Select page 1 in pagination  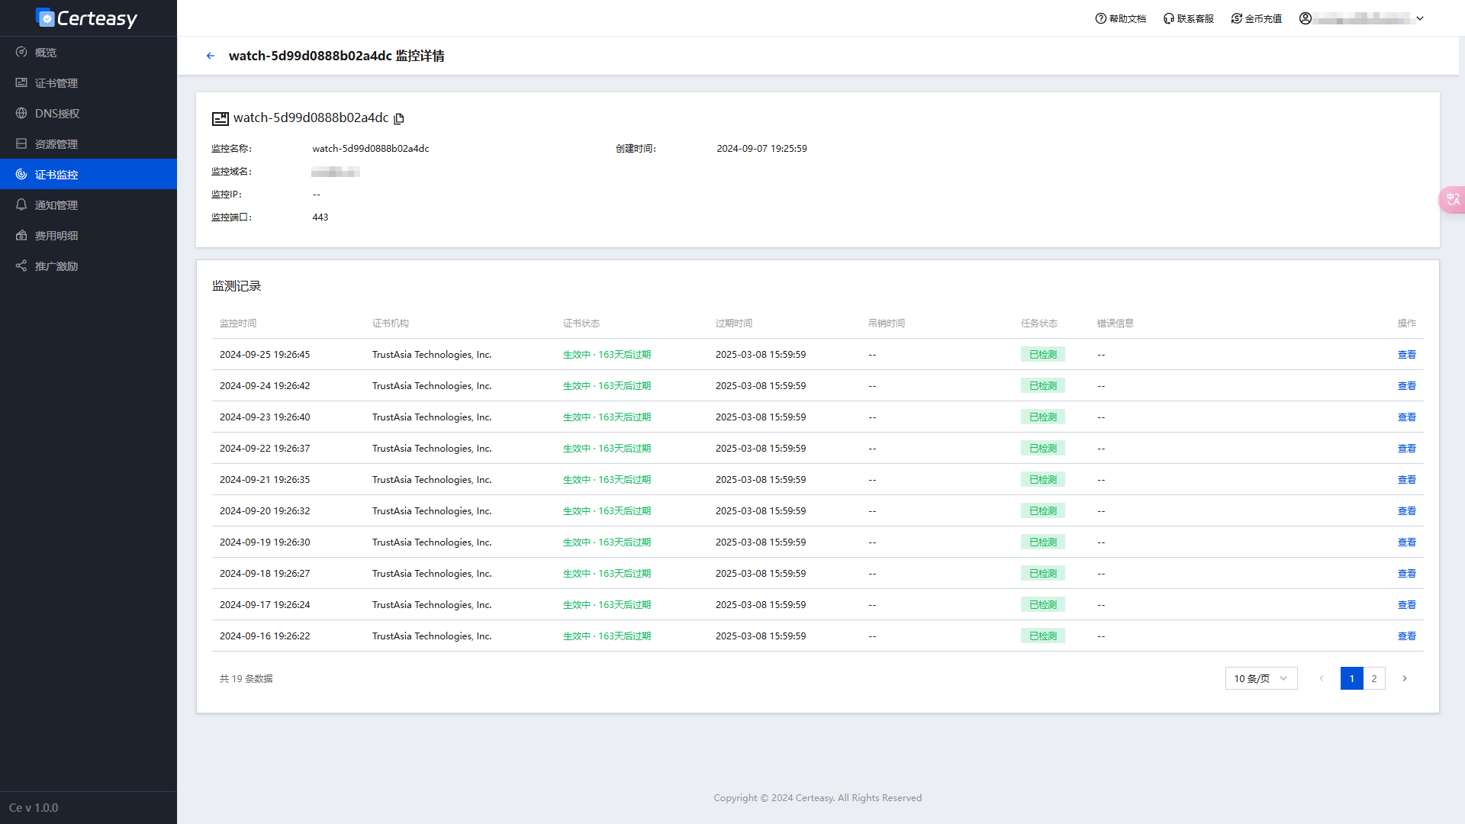(1351, 678)
